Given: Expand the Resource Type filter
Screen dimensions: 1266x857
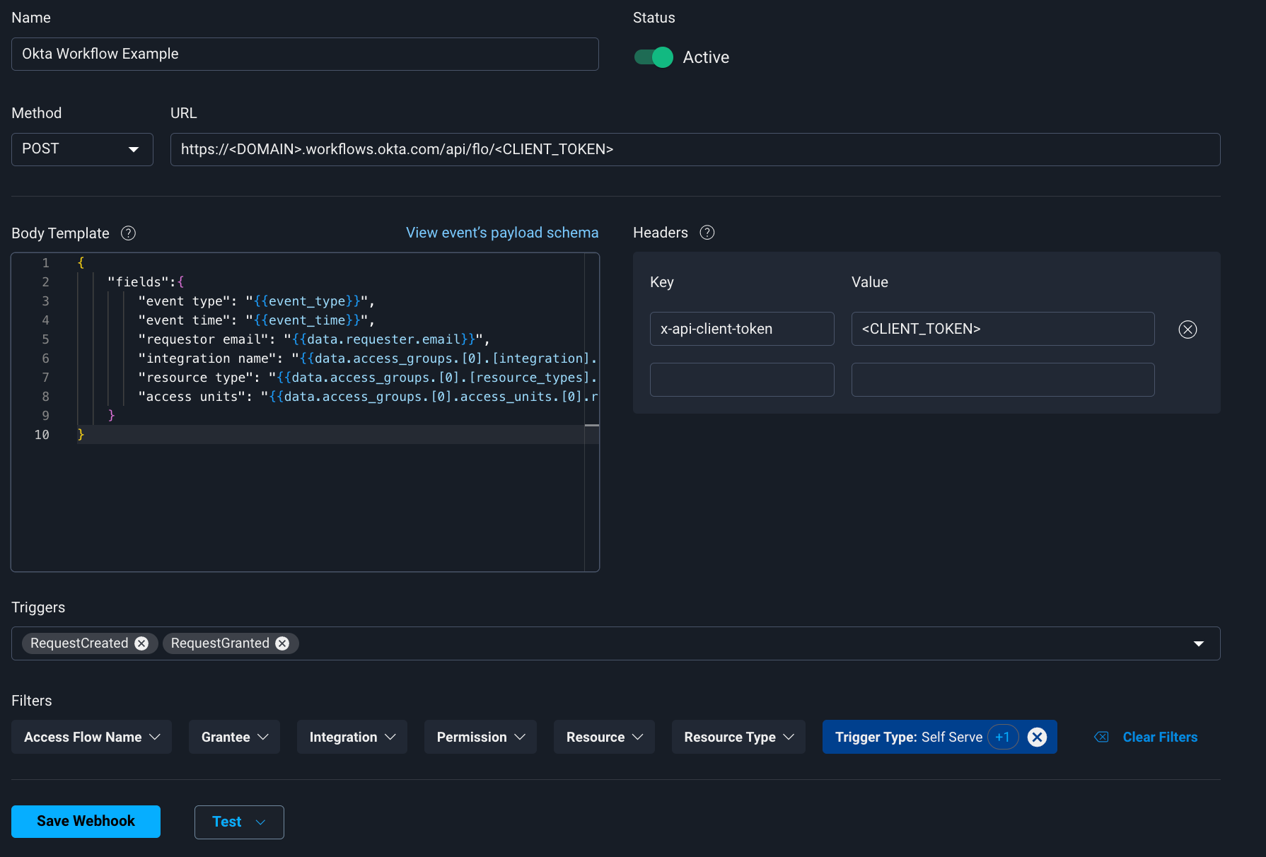Looking at the screenshot, I should [x=738, y=737].
